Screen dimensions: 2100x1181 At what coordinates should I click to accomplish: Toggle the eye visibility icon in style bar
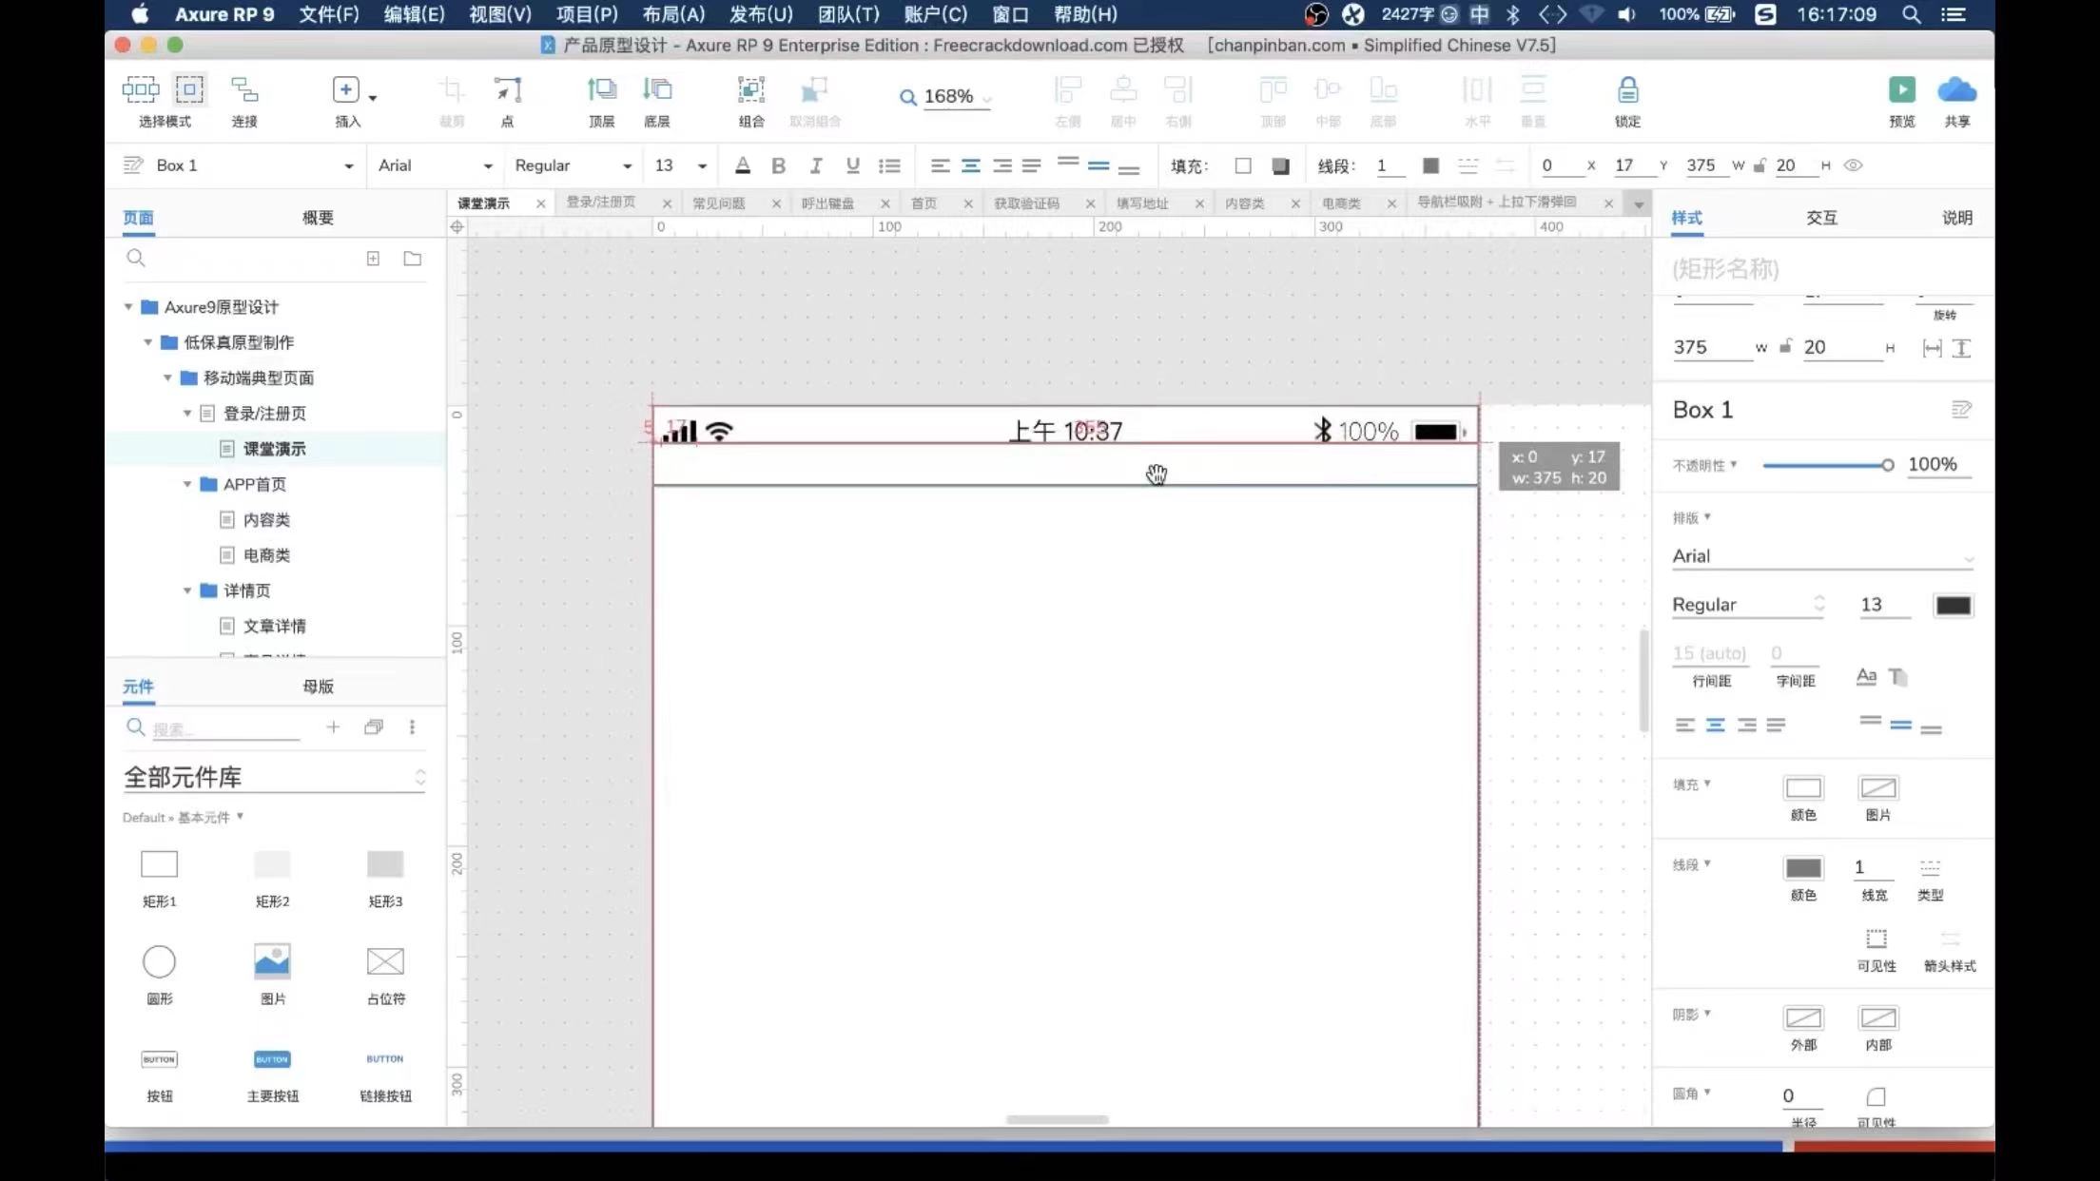coord(1853,165)
